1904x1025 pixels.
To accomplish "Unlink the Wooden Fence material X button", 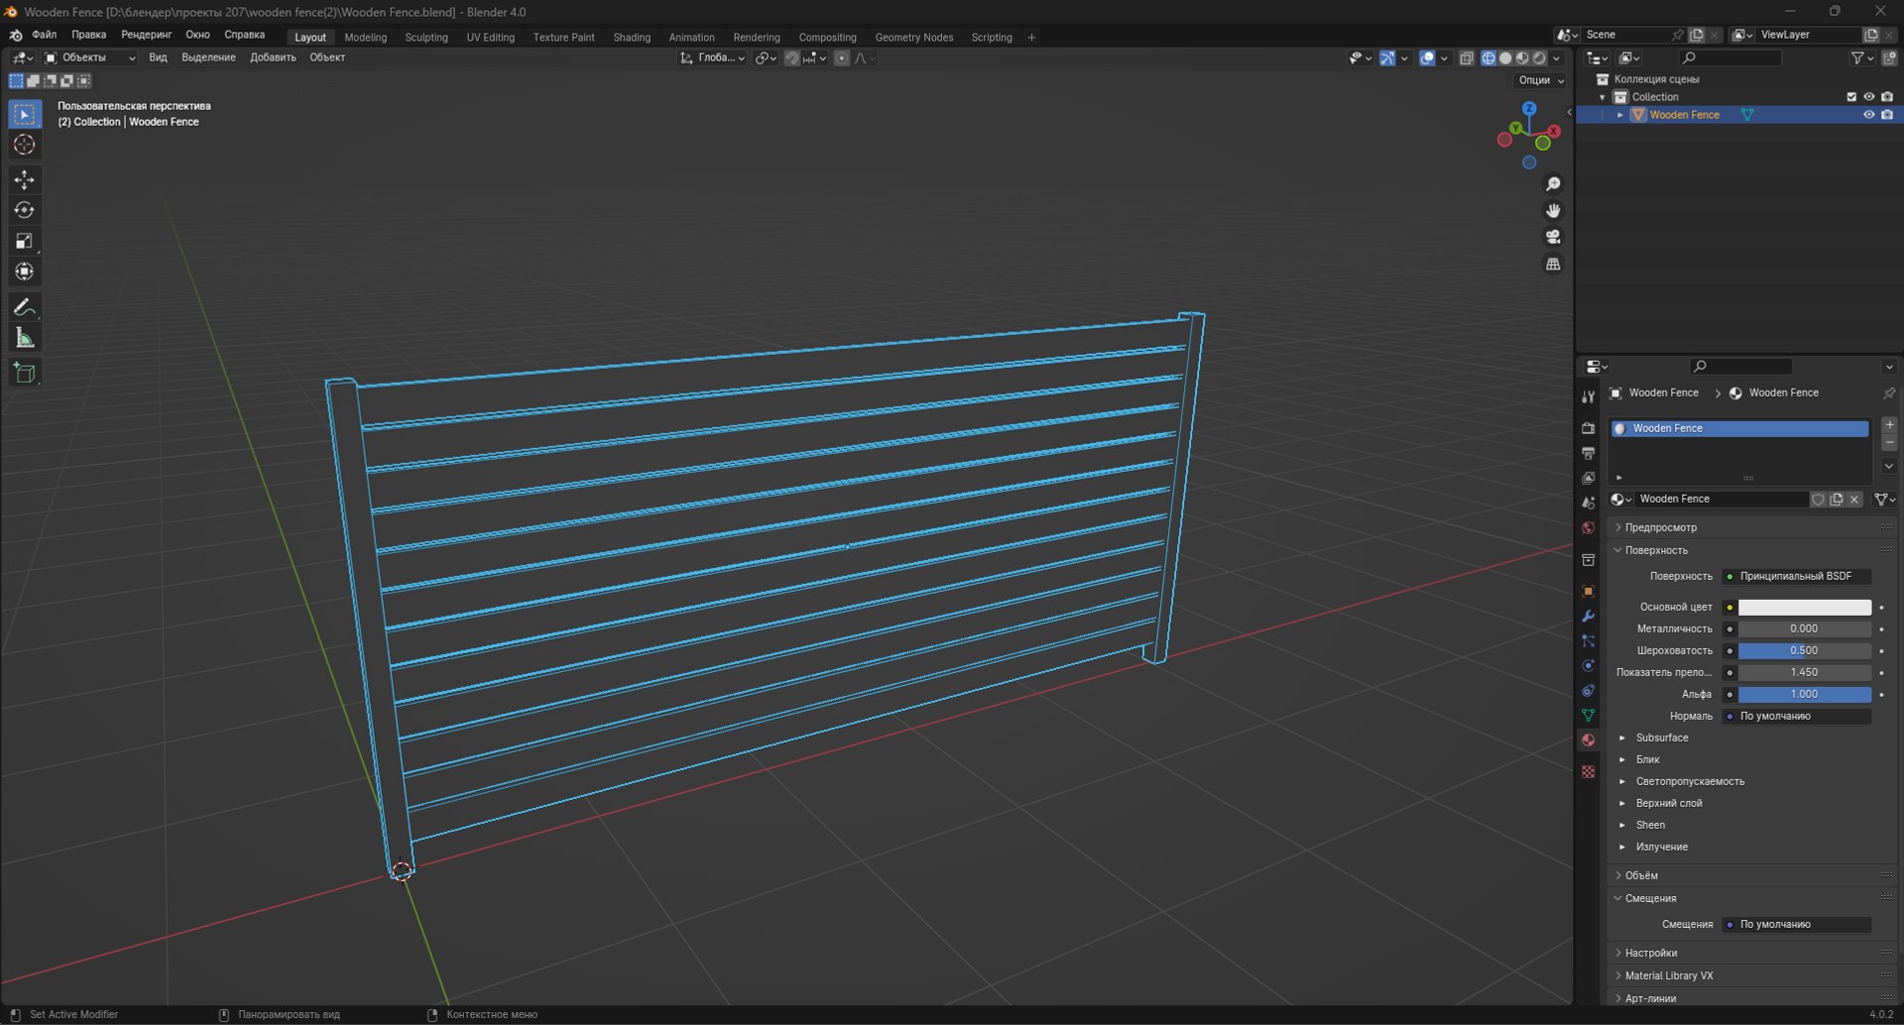I will click(1854, 500).
